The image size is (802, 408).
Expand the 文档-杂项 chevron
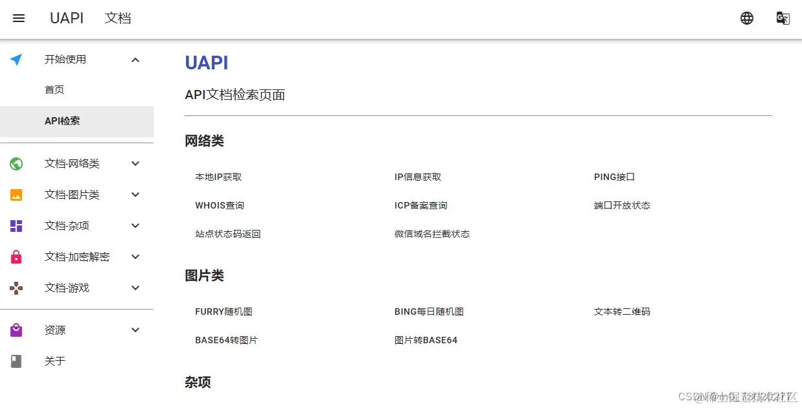click(x=135, y=226)
